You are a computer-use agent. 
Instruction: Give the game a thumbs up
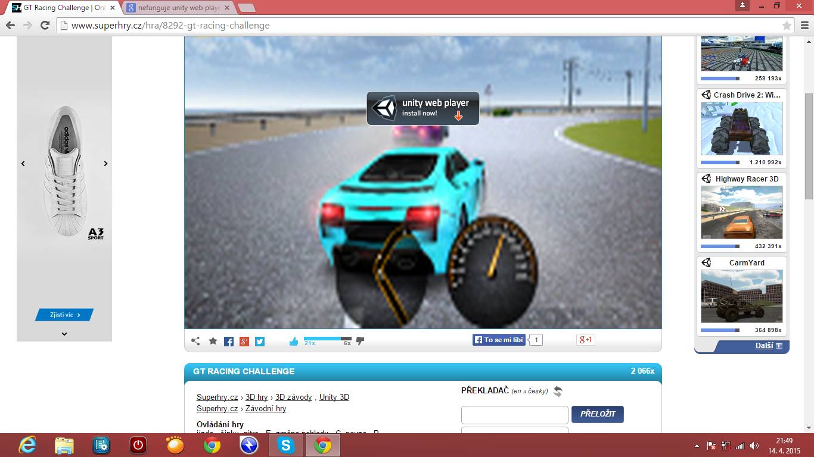tap(293, 341)
